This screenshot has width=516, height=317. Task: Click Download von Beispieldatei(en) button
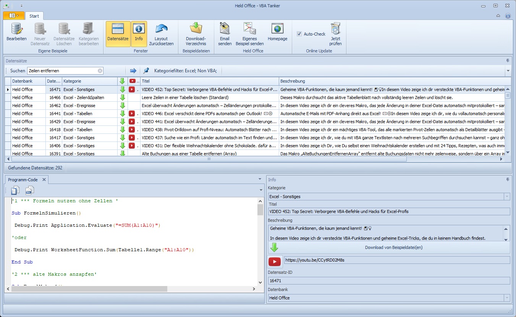point(393,247)
